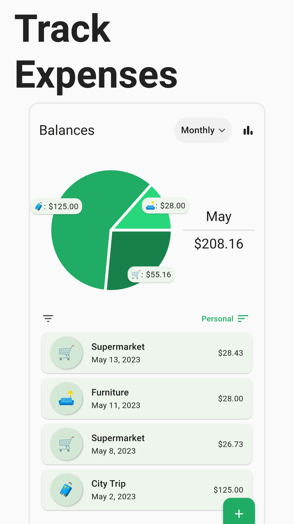The image size is (294, 524).
Task: Select the $28.00 furniture pie label
Action: pyautogui.click(x=166, y=206)
